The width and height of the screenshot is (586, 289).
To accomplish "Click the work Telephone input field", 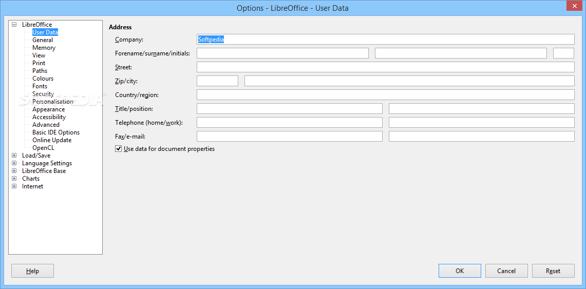I will [482, 123].
